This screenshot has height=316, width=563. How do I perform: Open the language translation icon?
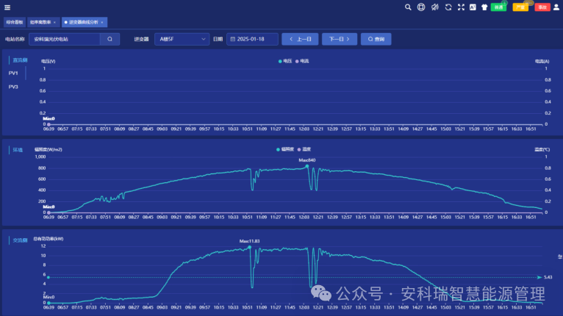473,7
